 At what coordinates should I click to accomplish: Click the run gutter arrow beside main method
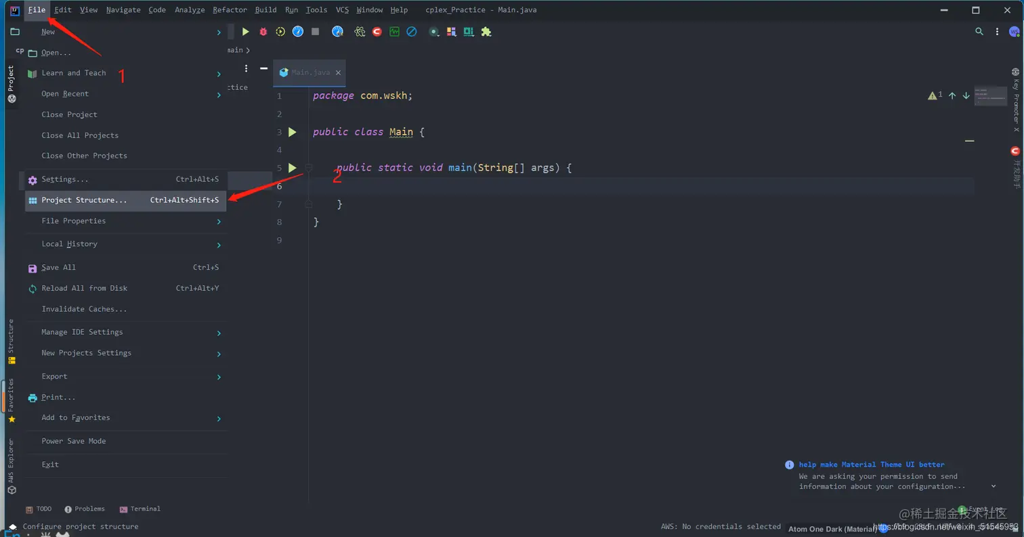click(293, 168)
